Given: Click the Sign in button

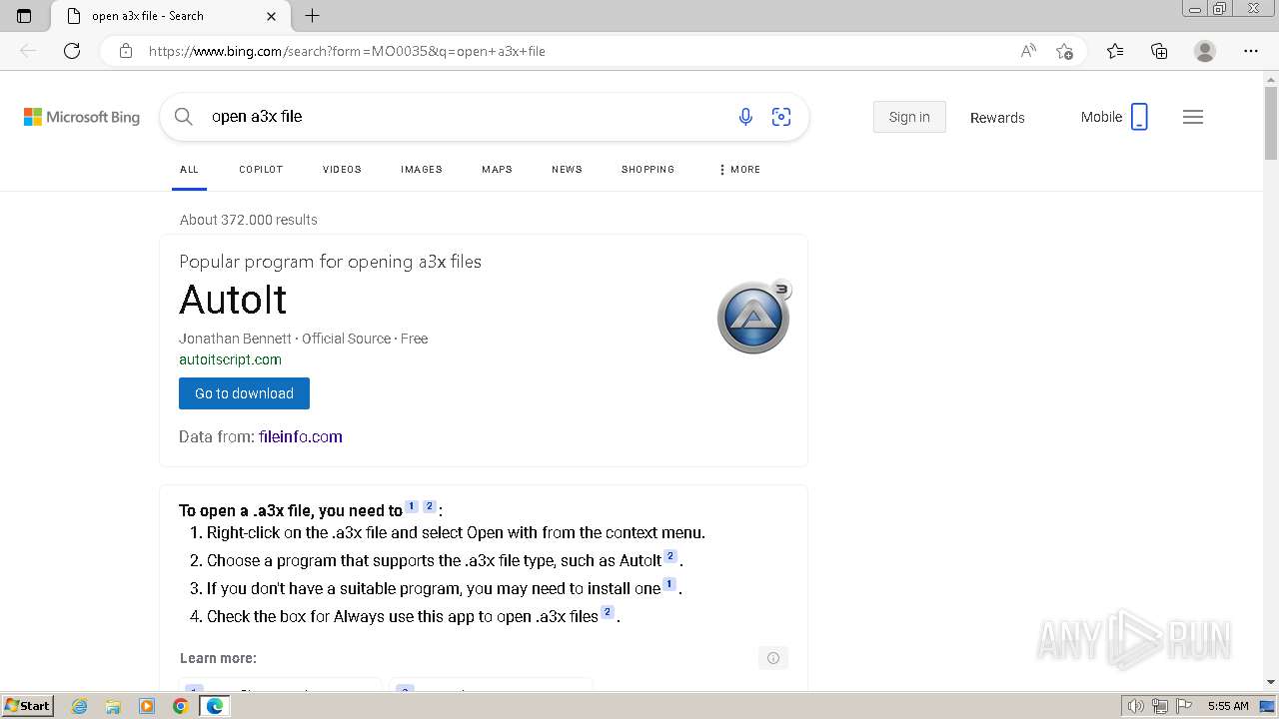Looking at the screenshot, I should 909,117.
